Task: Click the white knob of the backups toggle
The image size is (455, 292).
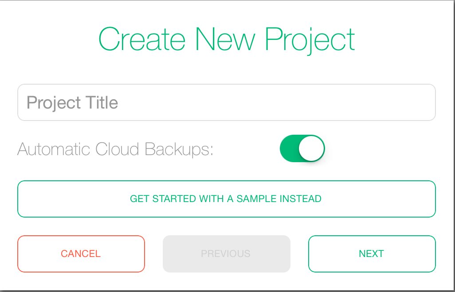Action: point(312,148)
